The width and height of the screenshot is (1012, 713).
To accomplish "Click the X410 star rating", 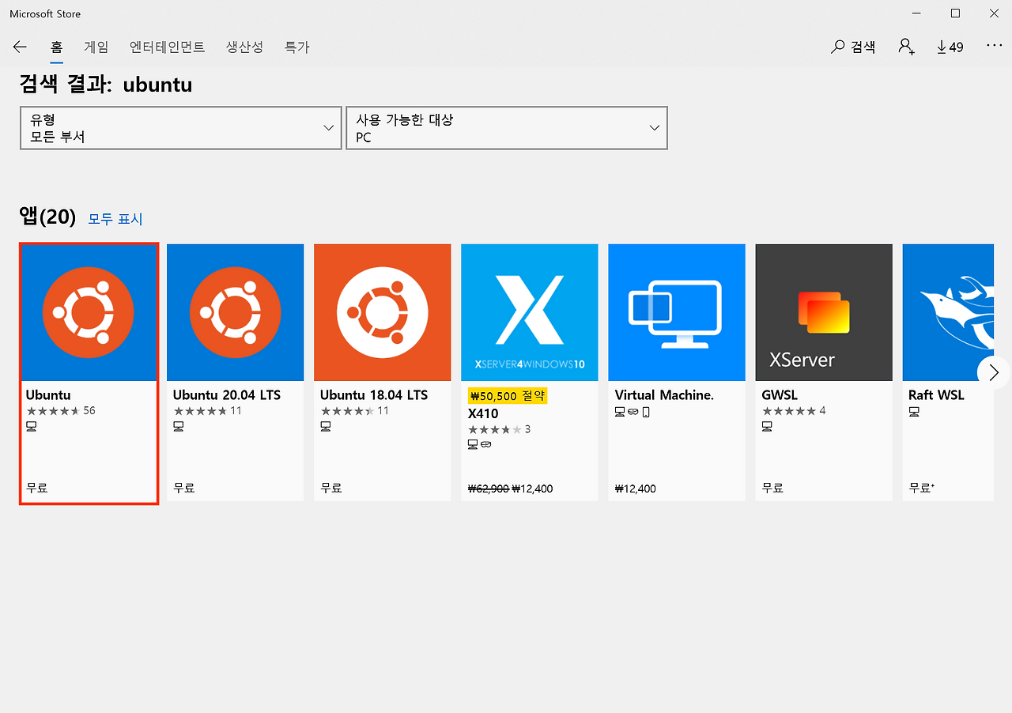I will tap(495, 430).
